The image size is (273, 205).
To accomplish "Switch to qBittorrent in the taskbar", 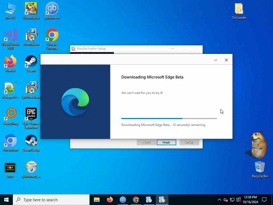I will click(x=123, y=200).
